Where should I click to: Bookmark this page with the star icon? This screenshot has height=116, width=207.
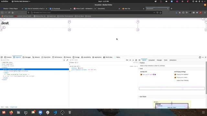160,13
